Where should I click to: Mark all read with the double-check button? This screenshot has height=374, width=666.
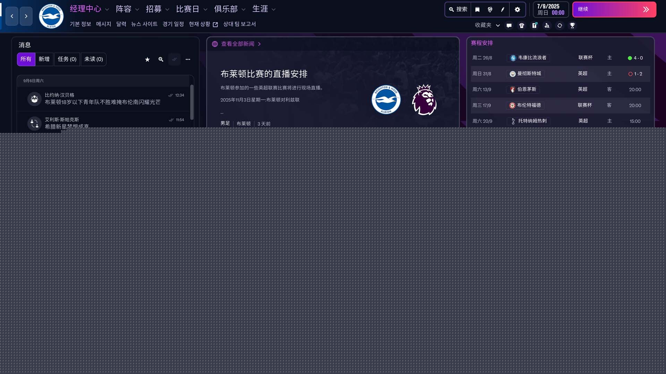174,60
